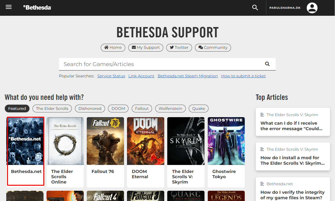Click the Fallout 76 card title
Screen dimensions: 335x201
tap(103, 171)
